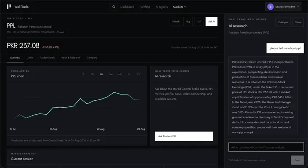Image resolution: width=308 pixels, height=168 pixels.
Task: Click the 'Not investment advice' disclaimer
Action: pos(254,160)
